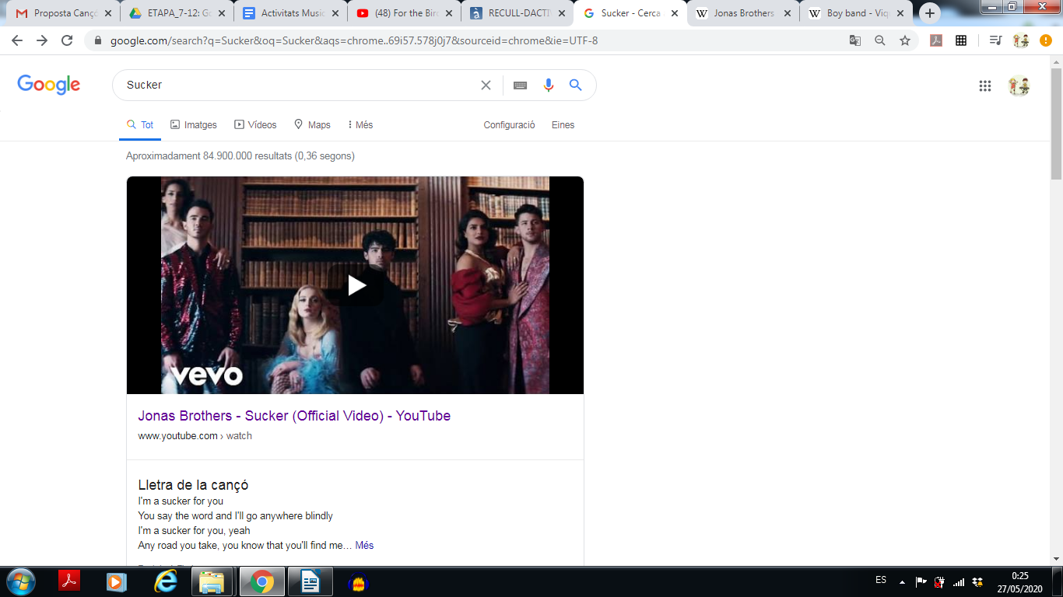The width and height of the screenshot is (1063, 597).
Task: Switch to the Boy band Viquipèdia tab
Action: pyautogui.click(x=857, y=13)
